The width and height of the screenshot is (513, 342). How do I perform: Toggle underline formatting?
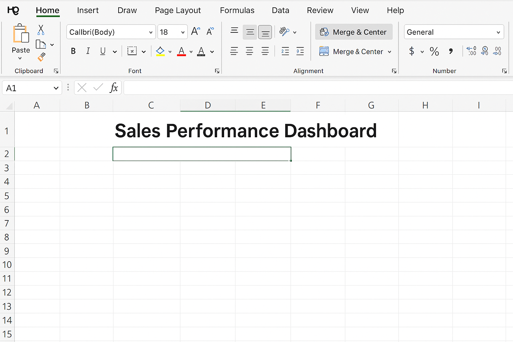[x=103, y=51]
